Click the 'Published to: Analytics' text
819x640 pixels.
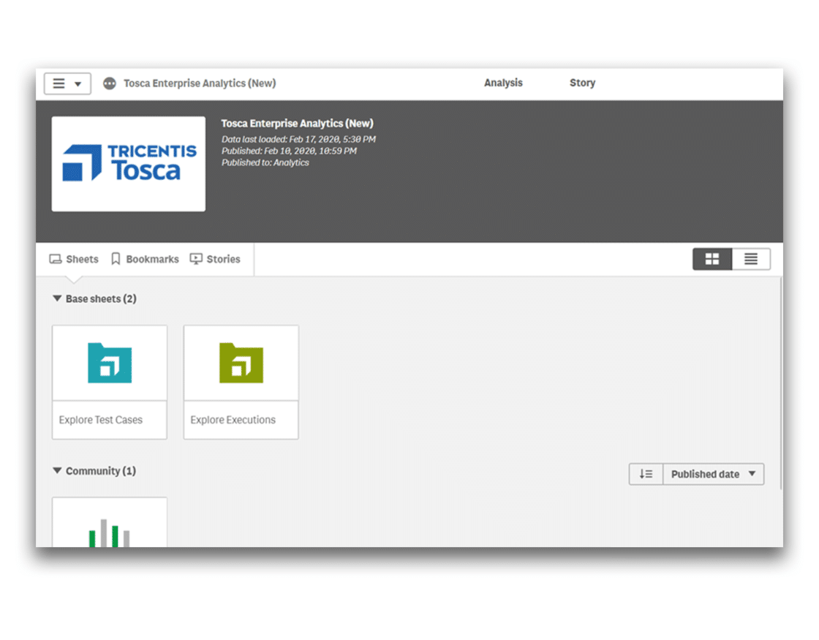coord(265,162)
